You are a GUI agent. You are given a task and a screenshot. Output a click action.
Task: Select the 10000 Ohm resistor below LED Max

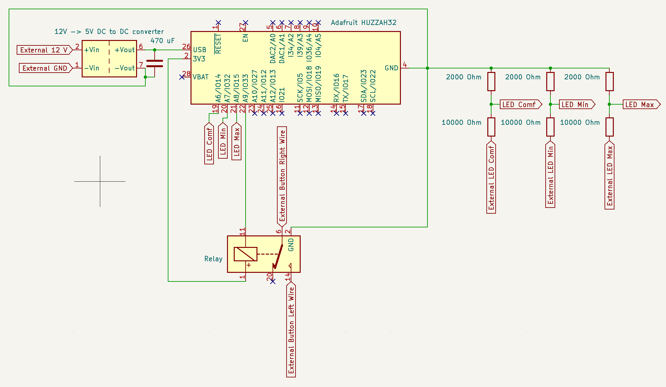tap(610, 127)
